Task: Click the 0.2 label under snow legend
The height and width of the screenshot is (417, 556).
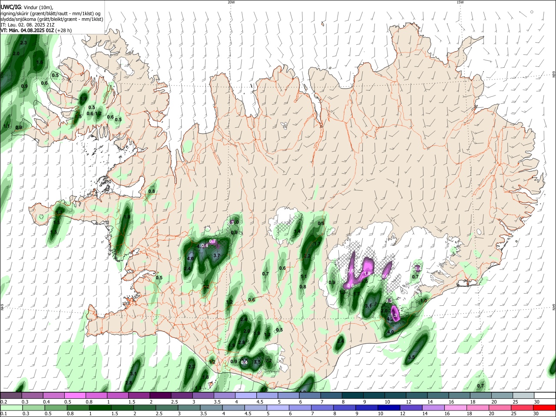Action: pos(3,402)
